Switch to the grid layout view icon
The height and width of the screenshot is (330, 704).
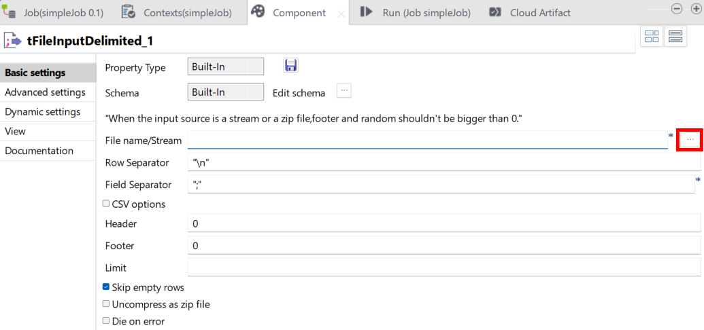coord(652,37)
